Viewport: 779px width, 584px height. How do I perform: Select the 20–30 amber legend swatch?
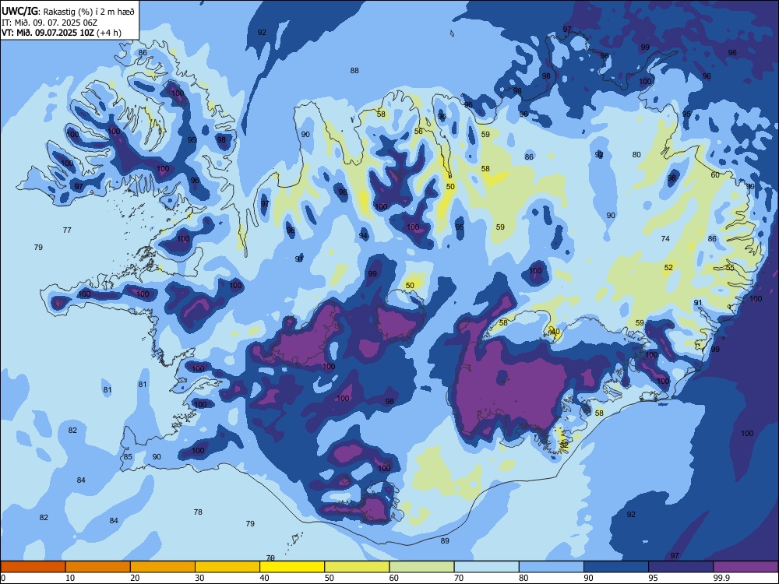163,567
